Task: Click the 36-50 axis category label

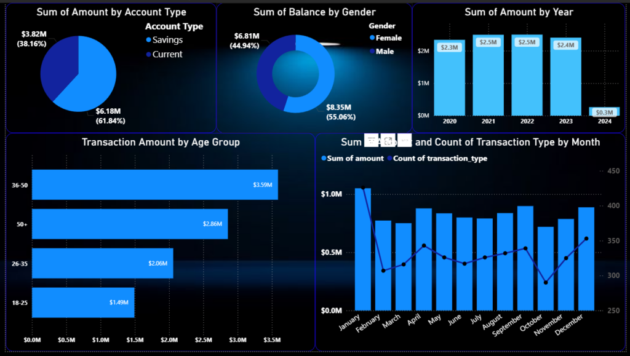Action: [20, 185]
